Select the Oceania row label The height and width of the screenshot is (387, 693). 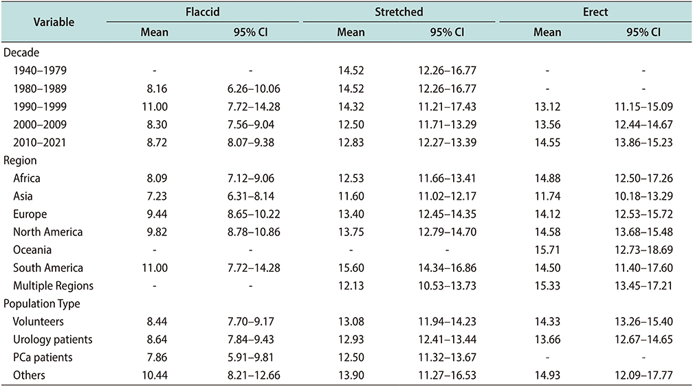pos(32,250)
